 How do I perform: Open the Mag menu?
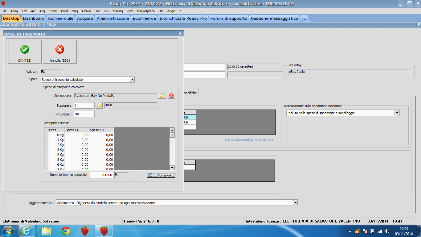pyautogui.click(x=75, y=11)
